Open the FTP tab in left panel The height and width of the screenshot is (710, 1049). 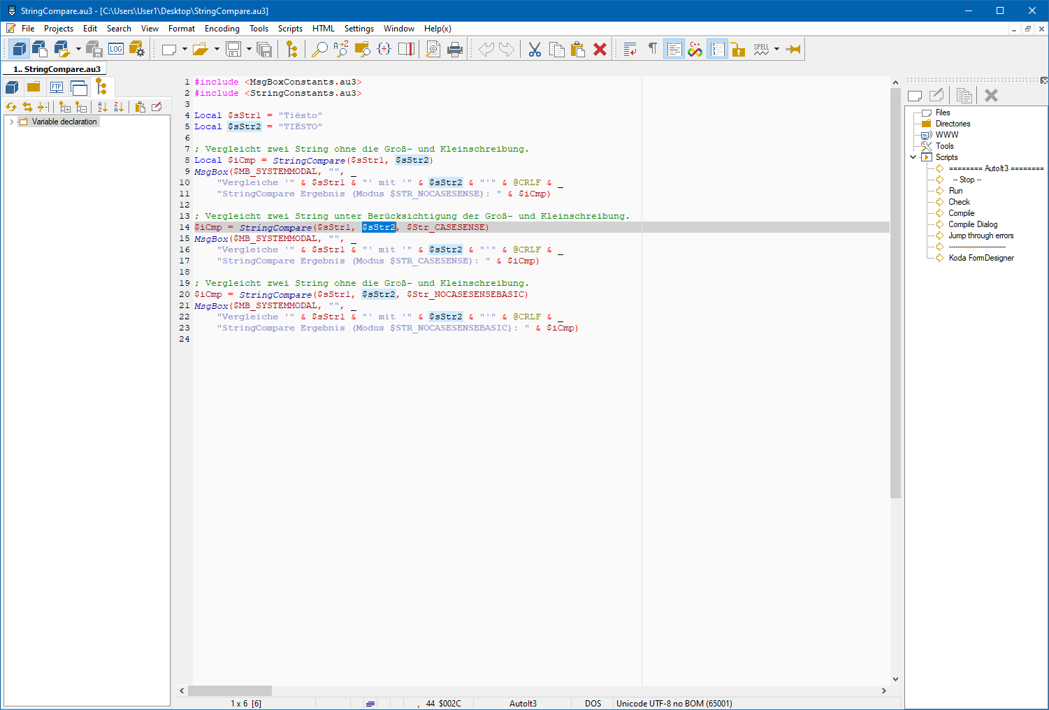[57, 87]
